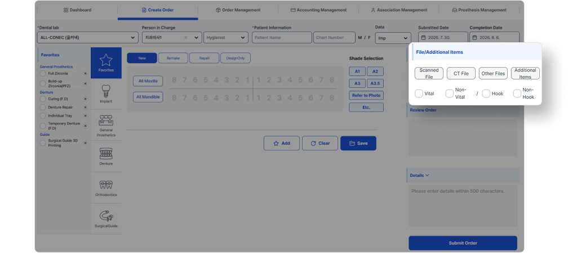Expand the Hygienist dropdown

[x=226, y=38]
